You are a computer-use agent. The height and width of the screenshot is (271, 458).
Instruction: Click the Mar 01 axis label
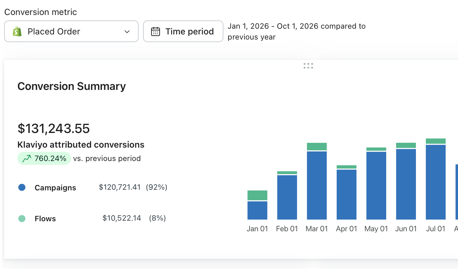[317, 229]
